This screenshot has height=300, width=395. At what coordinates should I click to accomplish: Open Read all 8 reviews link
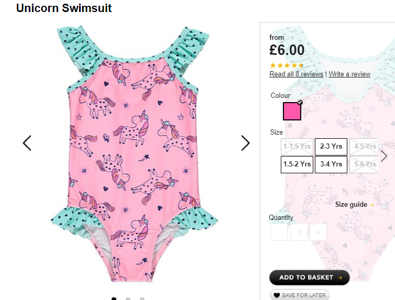(x=297, y=74)
